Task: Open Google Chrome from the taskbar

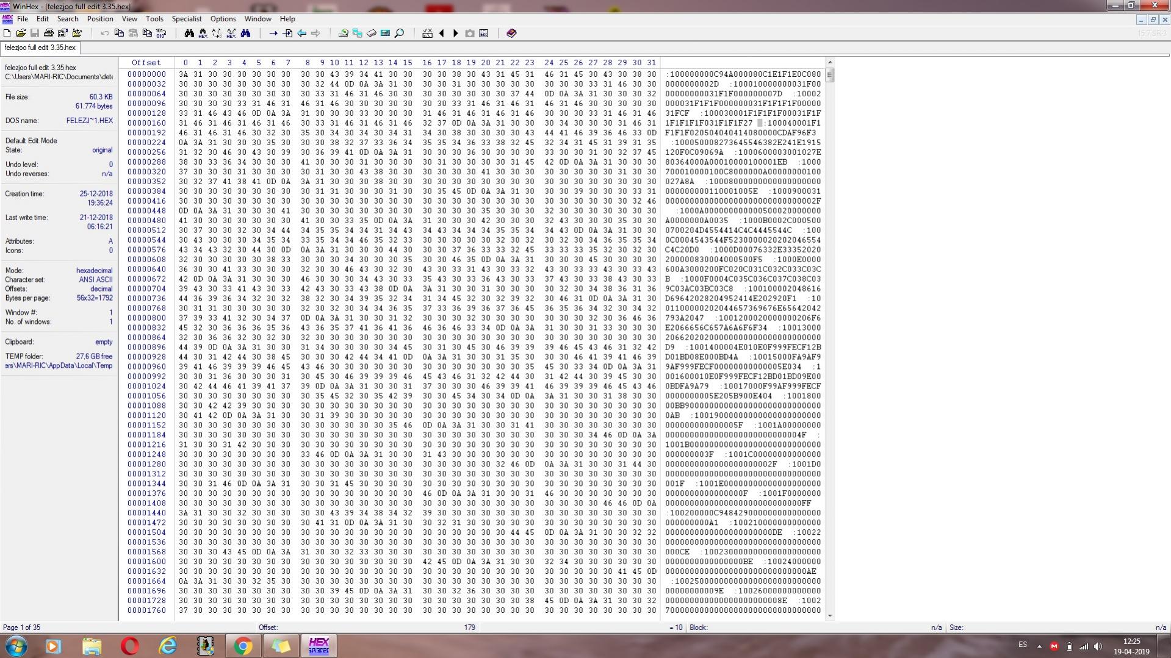Action: (243, 646)
